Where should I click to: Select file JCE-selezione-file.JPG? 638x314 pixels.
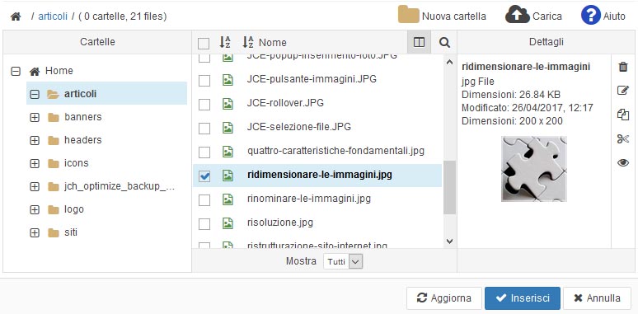[x=298, y=127]
